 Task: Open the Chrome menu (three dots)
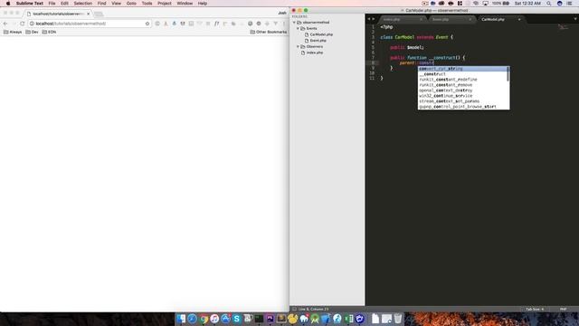(284, 24)
